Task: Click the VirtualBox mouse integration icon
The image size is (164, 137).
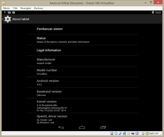Action: pyautogui.click(x=143, y=133)
